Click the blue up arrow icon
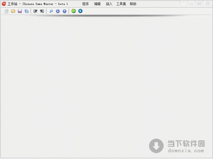This screenshot has width=213, height=159. coord(65,11)
